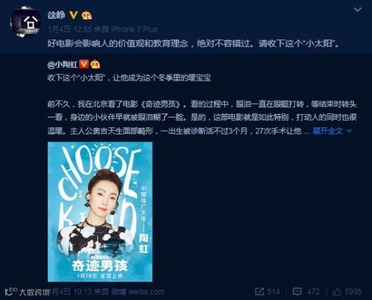Click the 徐峥 username
The image size is (372, 300).
(x=56, y=15)
